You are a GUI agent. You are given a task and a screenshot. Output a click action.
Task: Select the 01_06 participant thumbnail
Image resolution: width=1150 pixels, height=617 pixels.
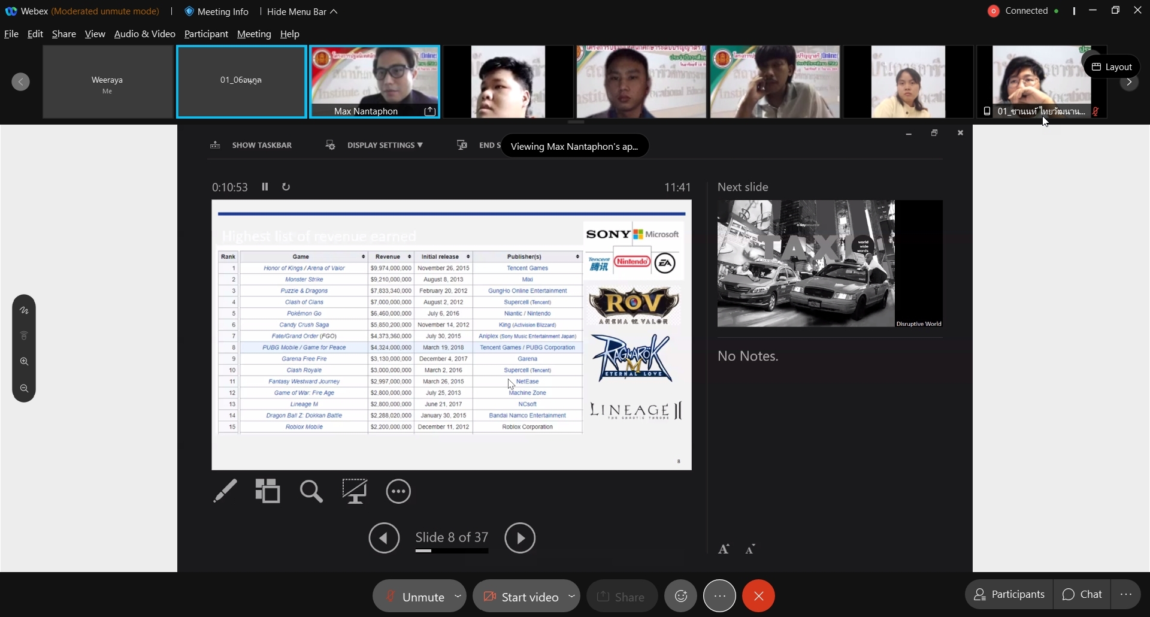[242, 82]
